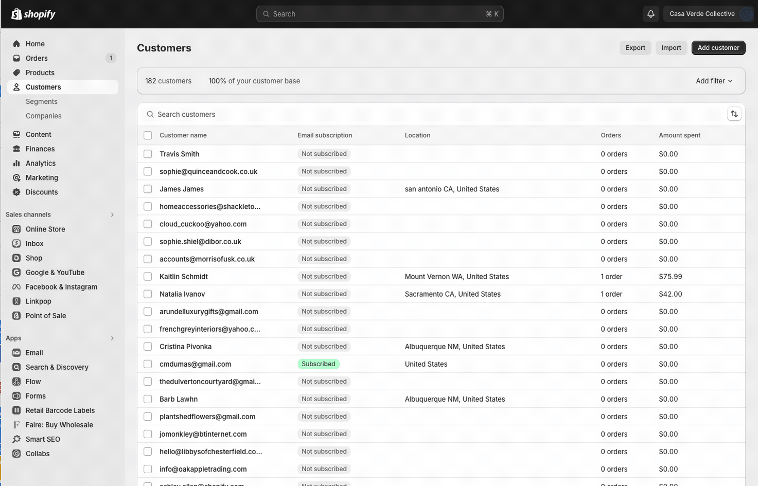The width and height of the screenshot is (758, 486).
Task: Focus the Search customers field
Action: (360, 114)
